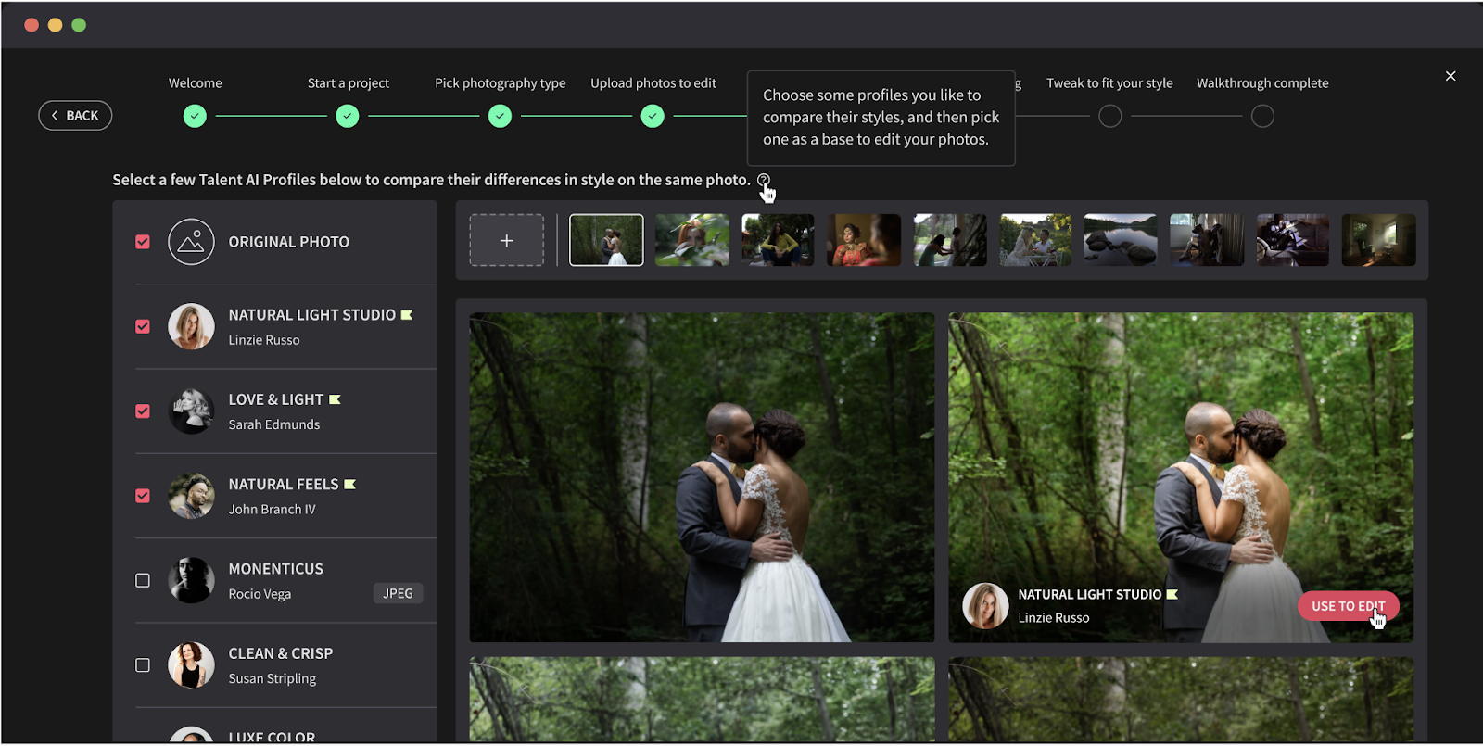Viewport: 1483px width, 746px height.
Task: Click USE TO EDIT button
Action: pyautogui.click(x=1348, y=606)
